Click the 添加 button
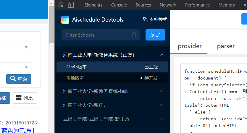The image size is (247, 133). click(x=155, y=35)
